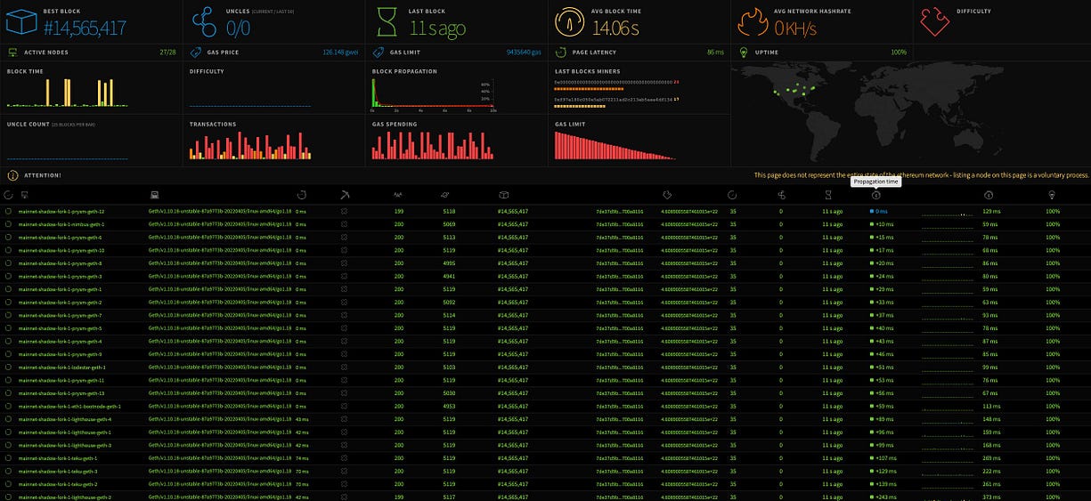1091x501 pixels.
Task: Sort table by peers column icon
Action: coord(398,194)
